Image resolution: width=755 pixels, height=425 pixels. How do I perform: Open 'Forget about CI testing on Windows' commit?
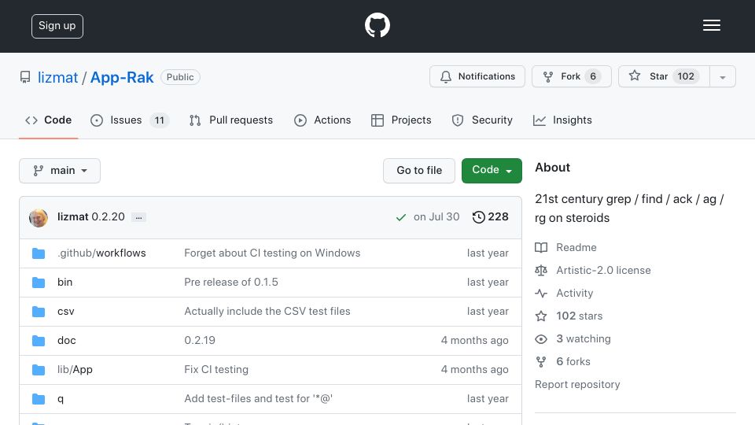(x=272, y=253)
